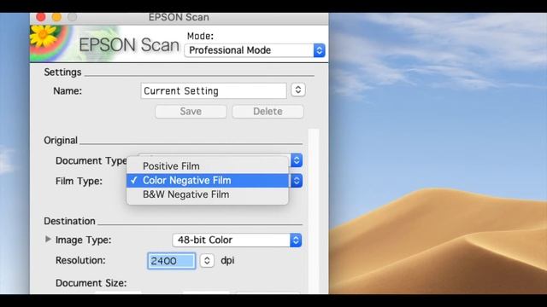Screen dimensions: 547x307
Task: Open the Film Type dropdown arrow
Action: 297,181
